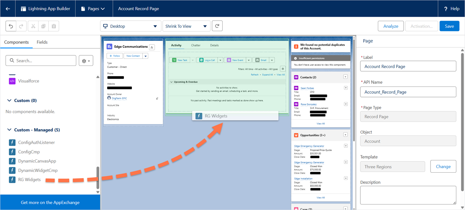Switch to the Components tab
Image resolution: width=465 pixels, height=210 pixels.
tap(16, 42)
